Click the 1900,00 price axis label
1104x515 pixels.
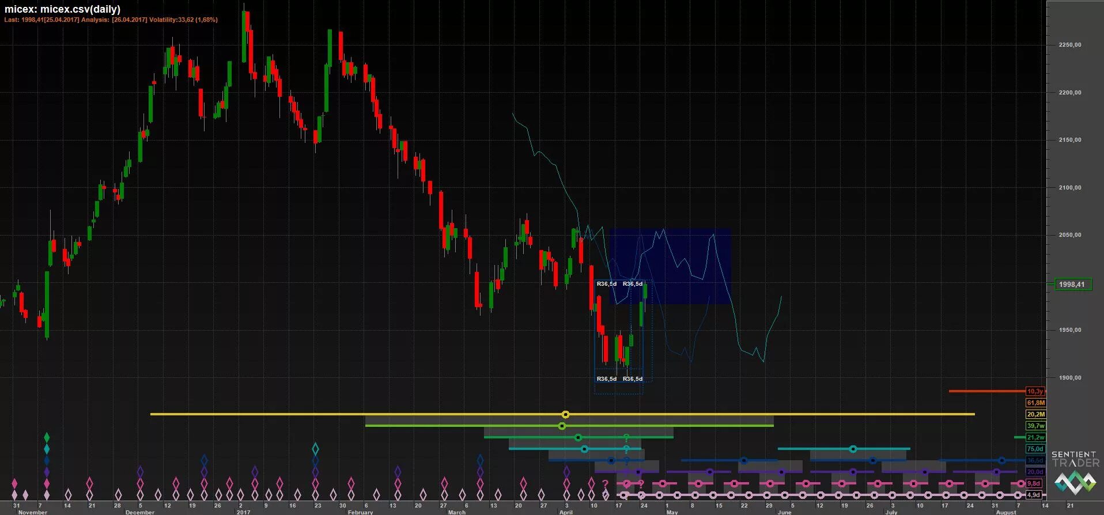pyautogui.click(x=1069, y=378)
